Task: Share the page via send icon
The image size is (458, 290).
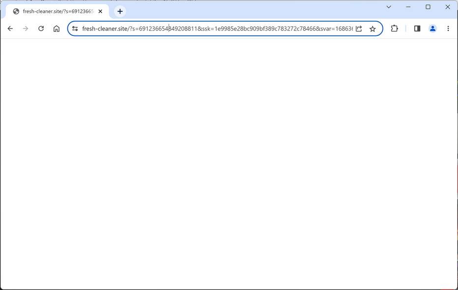Action: tap(359, 29)
